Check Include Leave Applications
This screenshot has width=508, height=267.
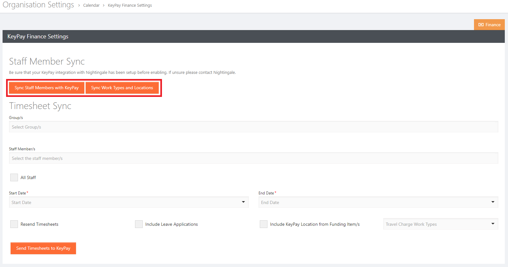139,224
